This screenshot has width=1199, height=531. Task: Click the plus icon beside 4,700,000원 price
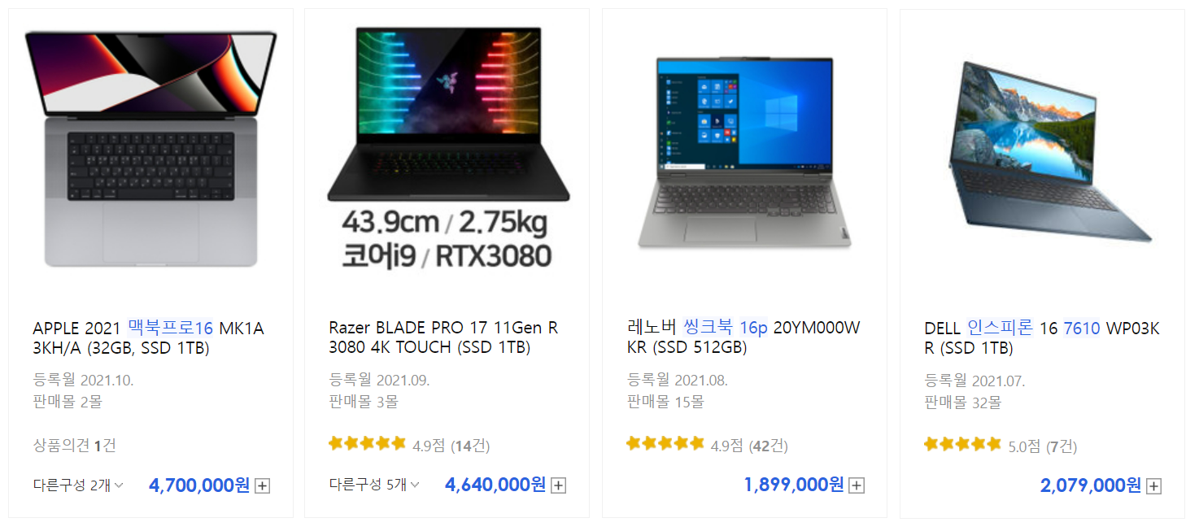(262, 486)
